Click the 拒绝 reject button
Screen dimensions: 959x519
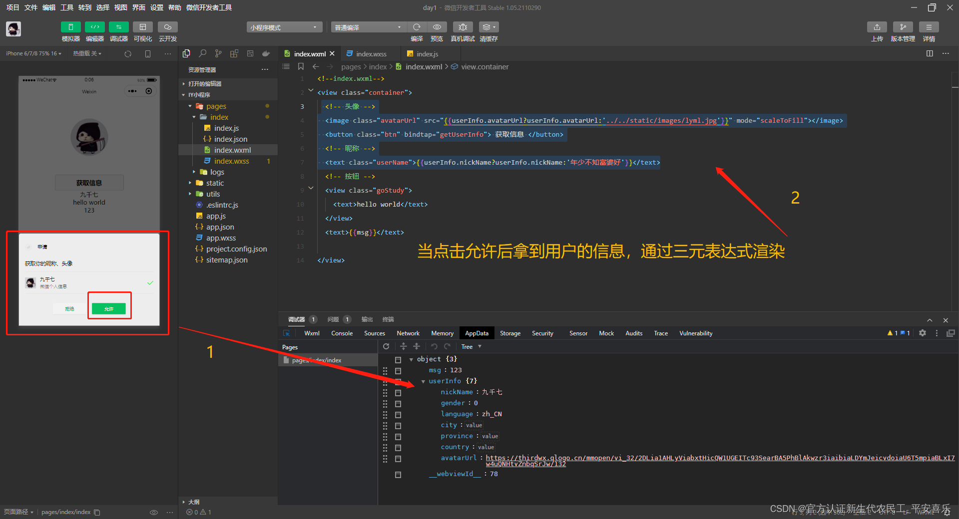(x=69, y=309)
